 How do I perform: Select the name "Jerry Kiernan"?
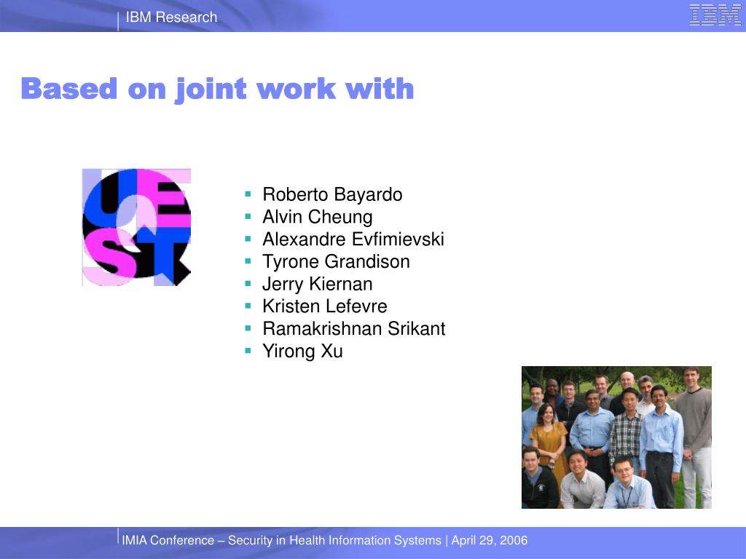tap(318, 284)
